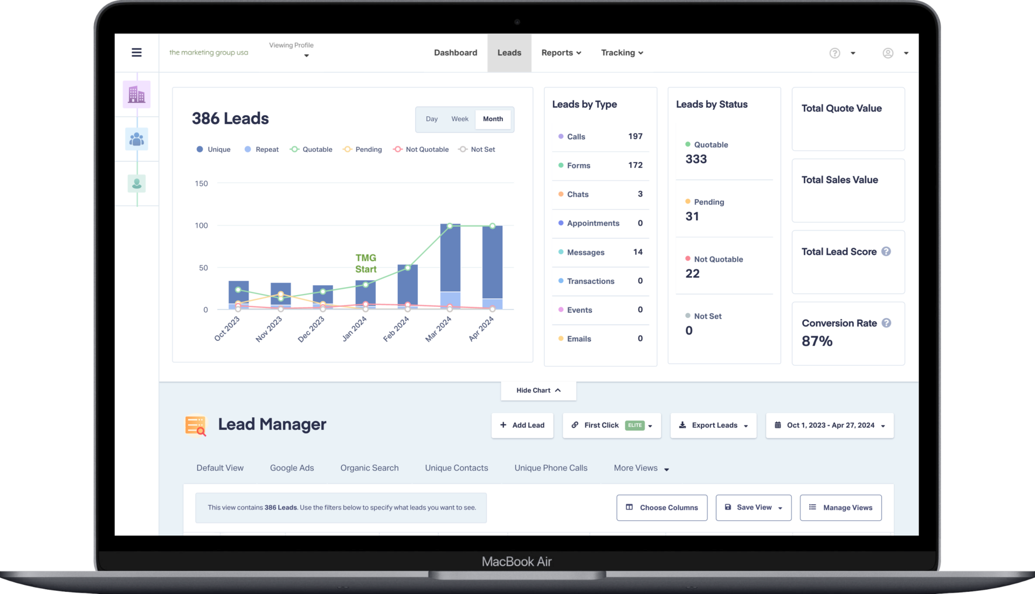Click the First Click attribution selector

611,425
